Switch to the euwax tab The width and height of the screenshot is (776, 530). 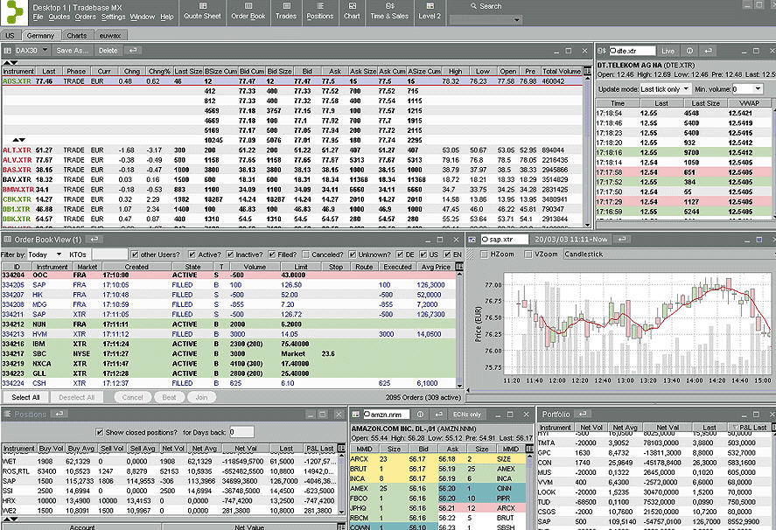click(x=110, y=36)
